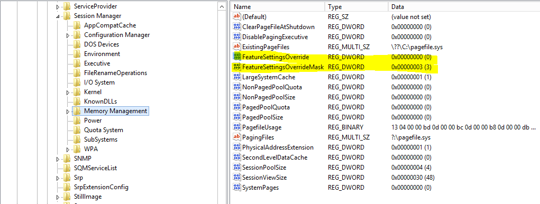Click the (value not set) data cell

[411, 16]
